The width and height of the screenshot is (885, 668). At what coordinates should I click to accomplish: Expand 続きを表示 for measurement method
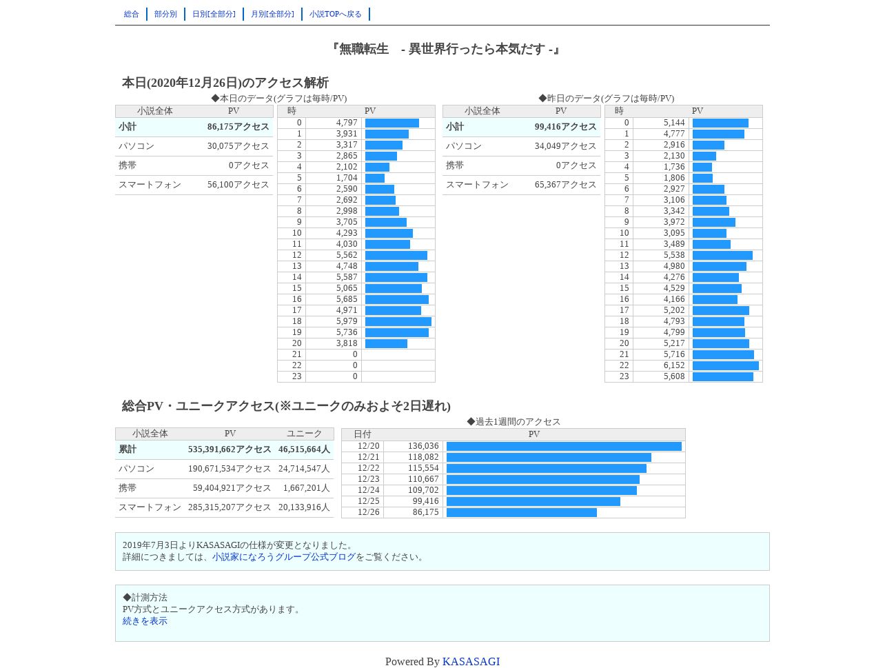(x=145, y=621)
